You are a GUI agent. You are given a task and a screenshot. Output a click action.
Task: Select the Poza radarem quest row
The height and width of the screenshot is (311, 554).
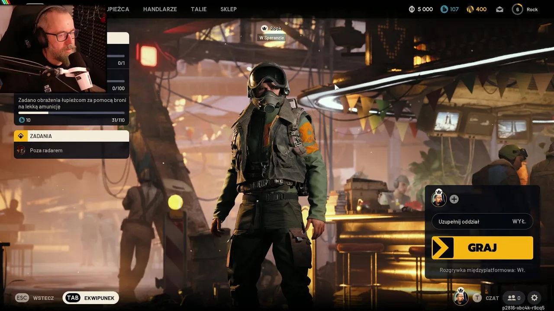coord(71,150)
